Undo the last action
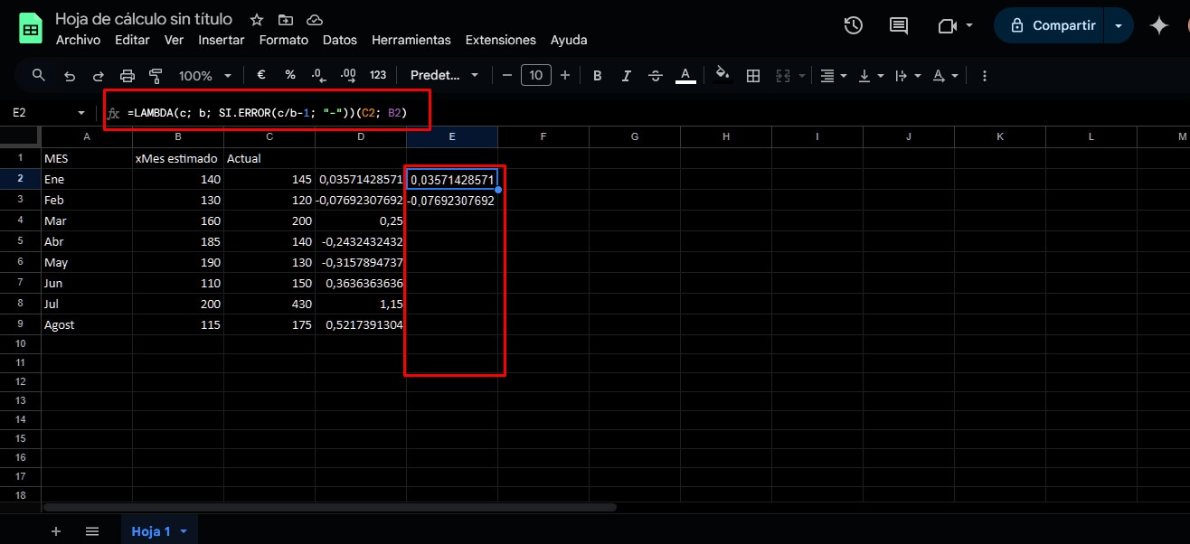Viewport: 1190px width, 544px height. (70, 76)
